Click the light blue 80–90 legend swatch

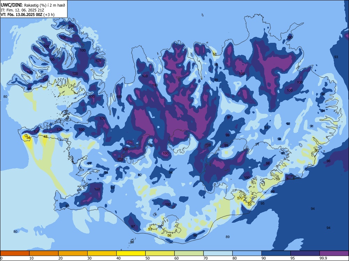[x=247, y=253]
